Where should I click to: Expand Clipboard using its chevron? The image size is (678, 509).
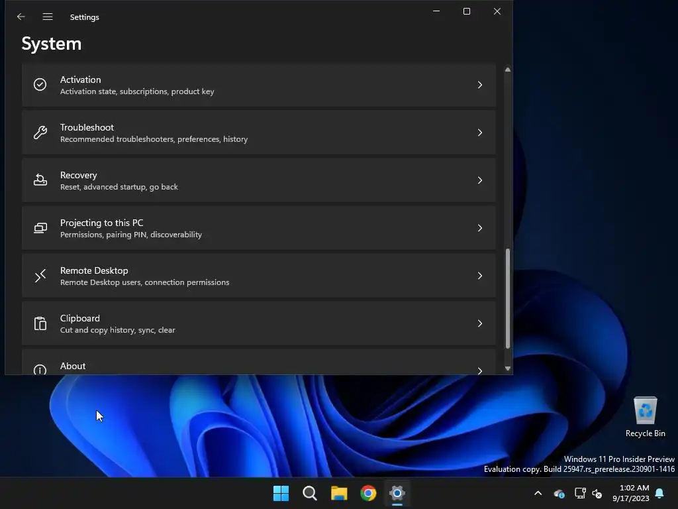tap(480, 323)
